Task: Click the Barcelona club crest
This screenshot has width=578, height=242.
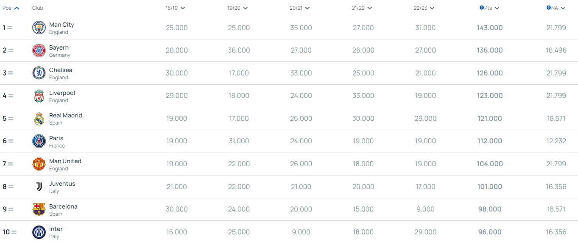Action: tap(39, 209)
